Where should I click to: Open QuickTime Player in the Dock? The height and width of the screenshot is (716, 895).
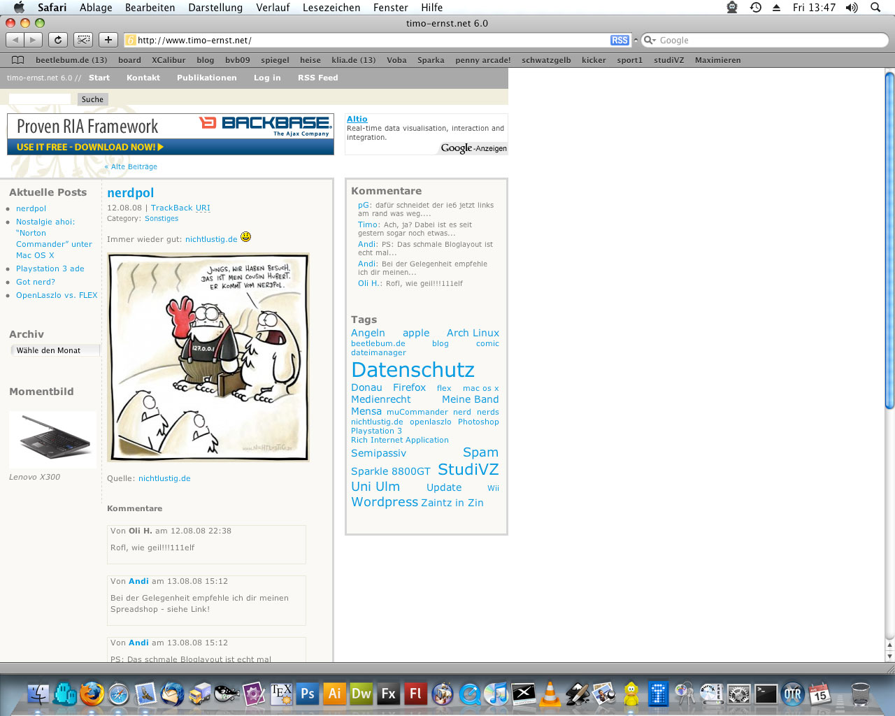click(x=469, y=694)
